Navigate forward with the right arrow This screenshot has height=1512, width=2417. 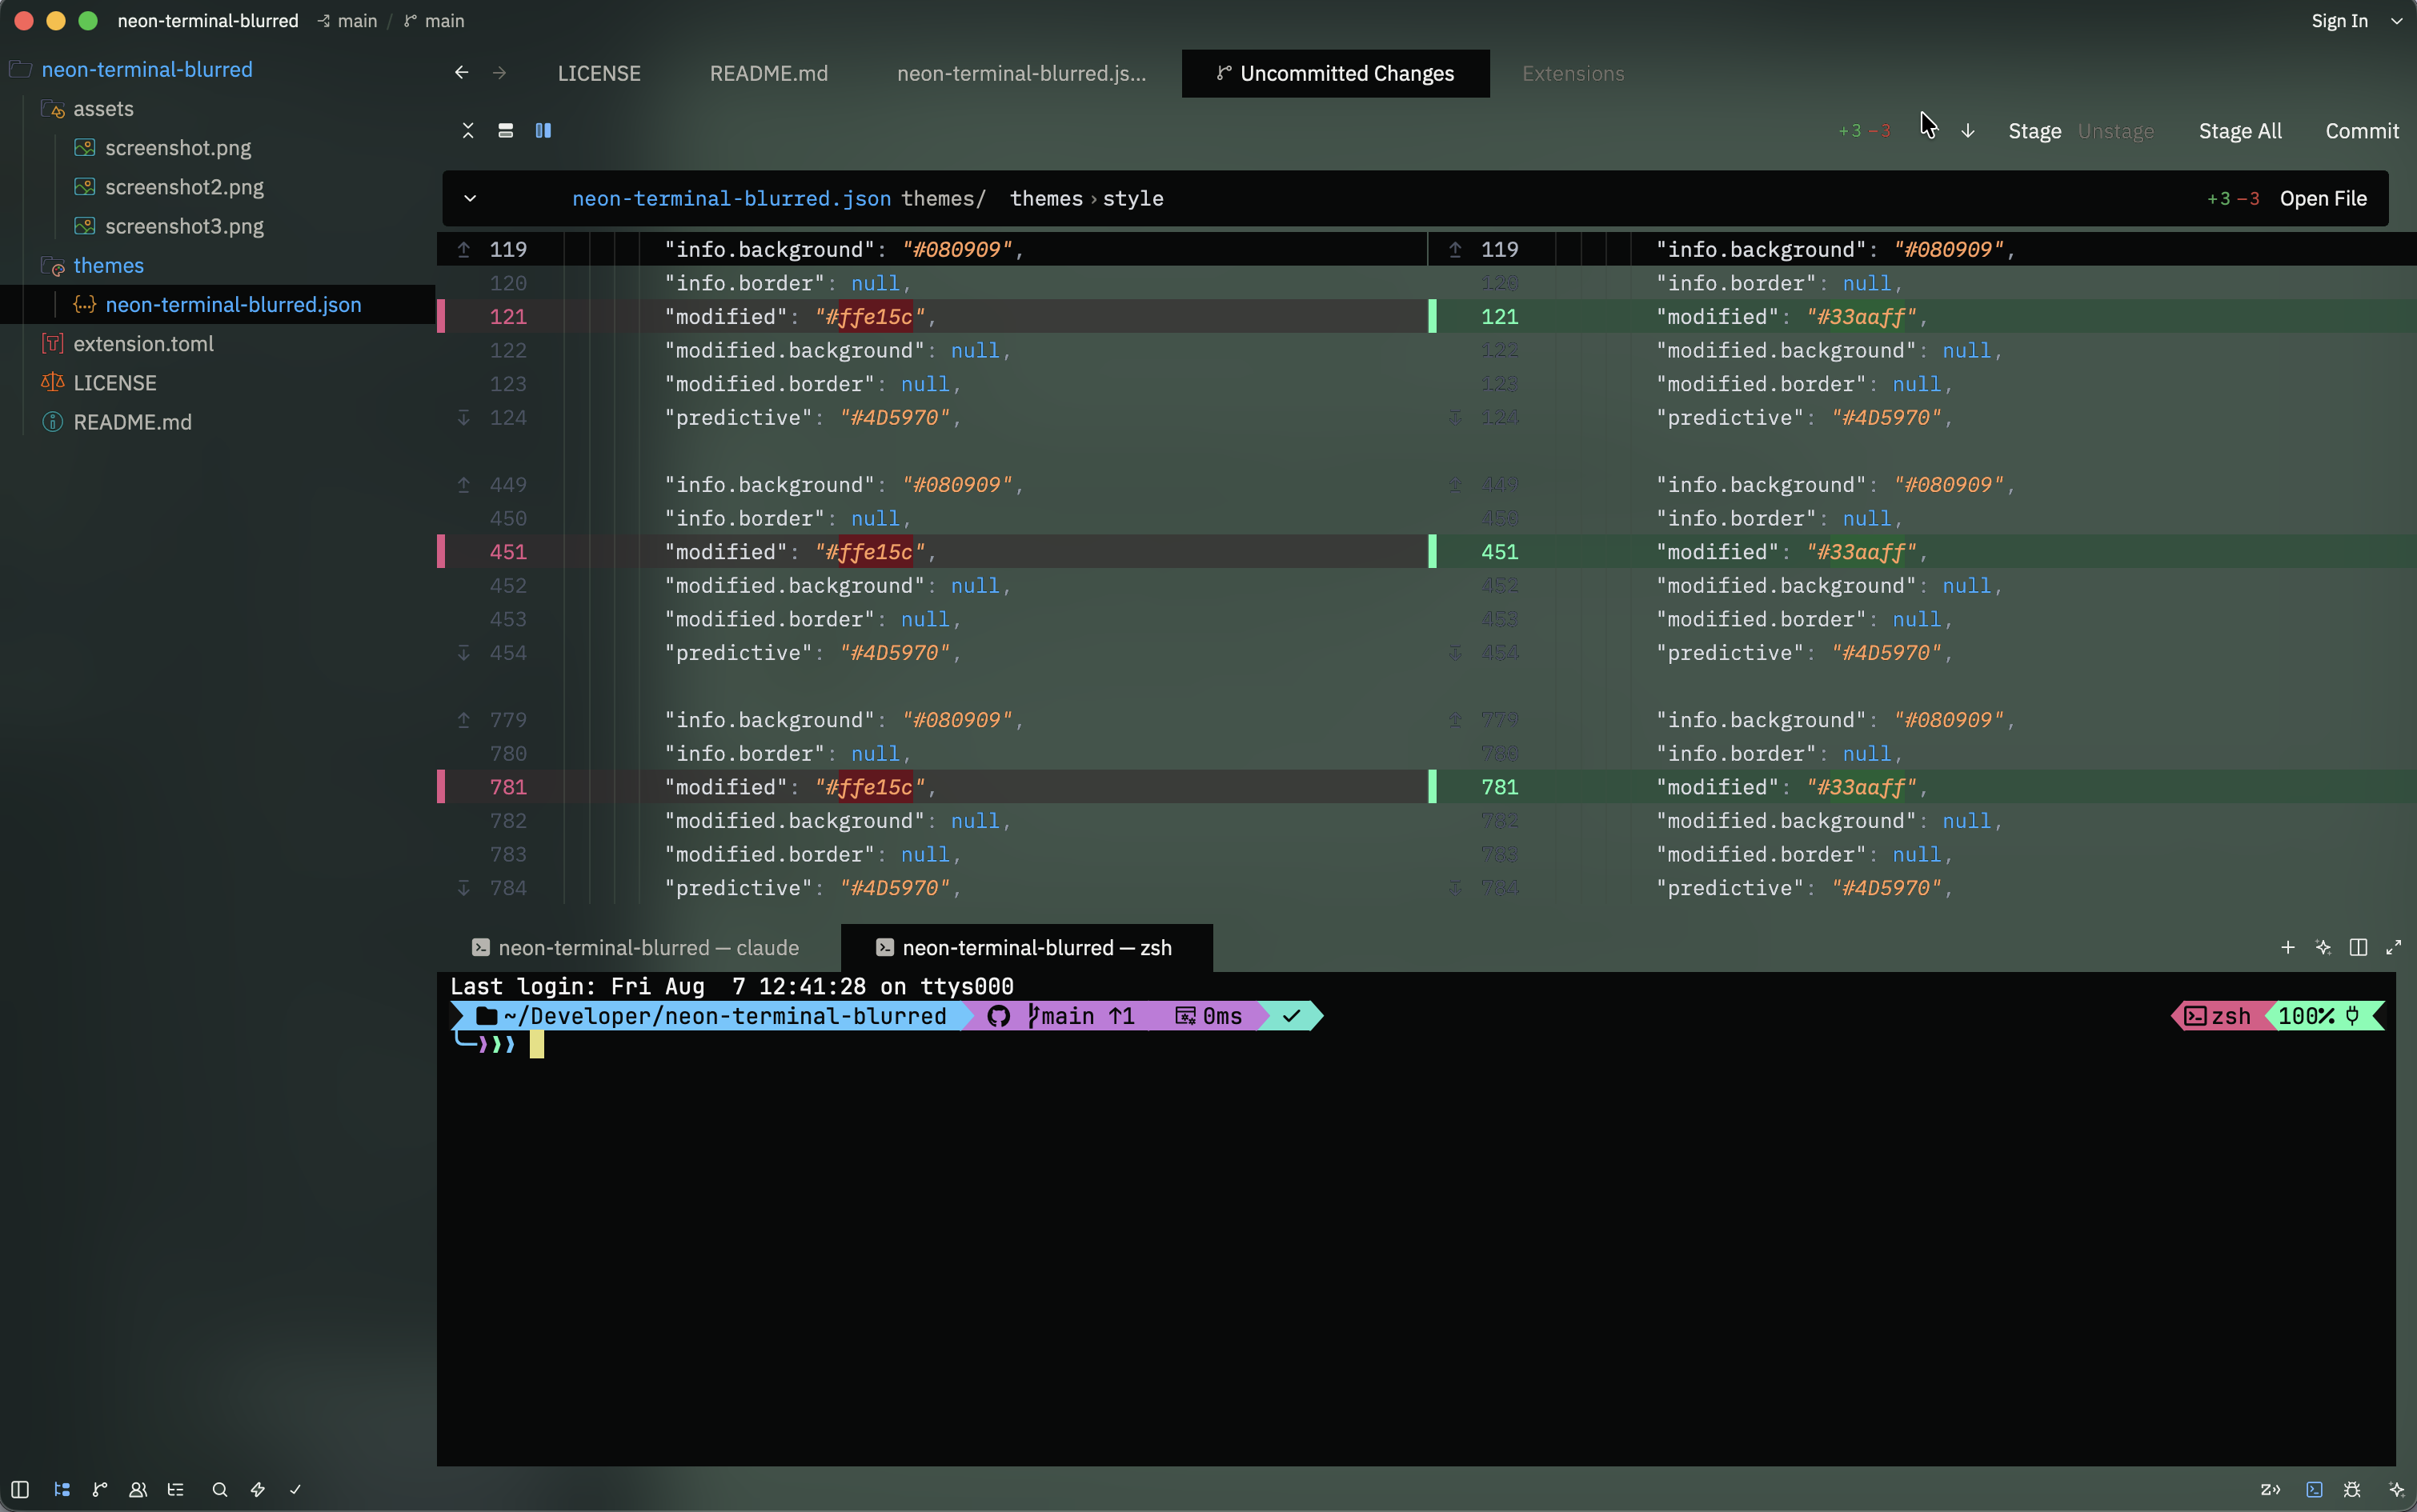(499, 73)
